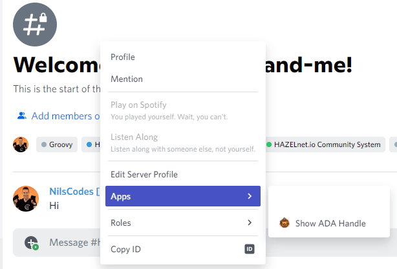This screenshot has width=397, height=269.
Task: Expand the Apps submenu chevron
Action: [x=250, y=196]
